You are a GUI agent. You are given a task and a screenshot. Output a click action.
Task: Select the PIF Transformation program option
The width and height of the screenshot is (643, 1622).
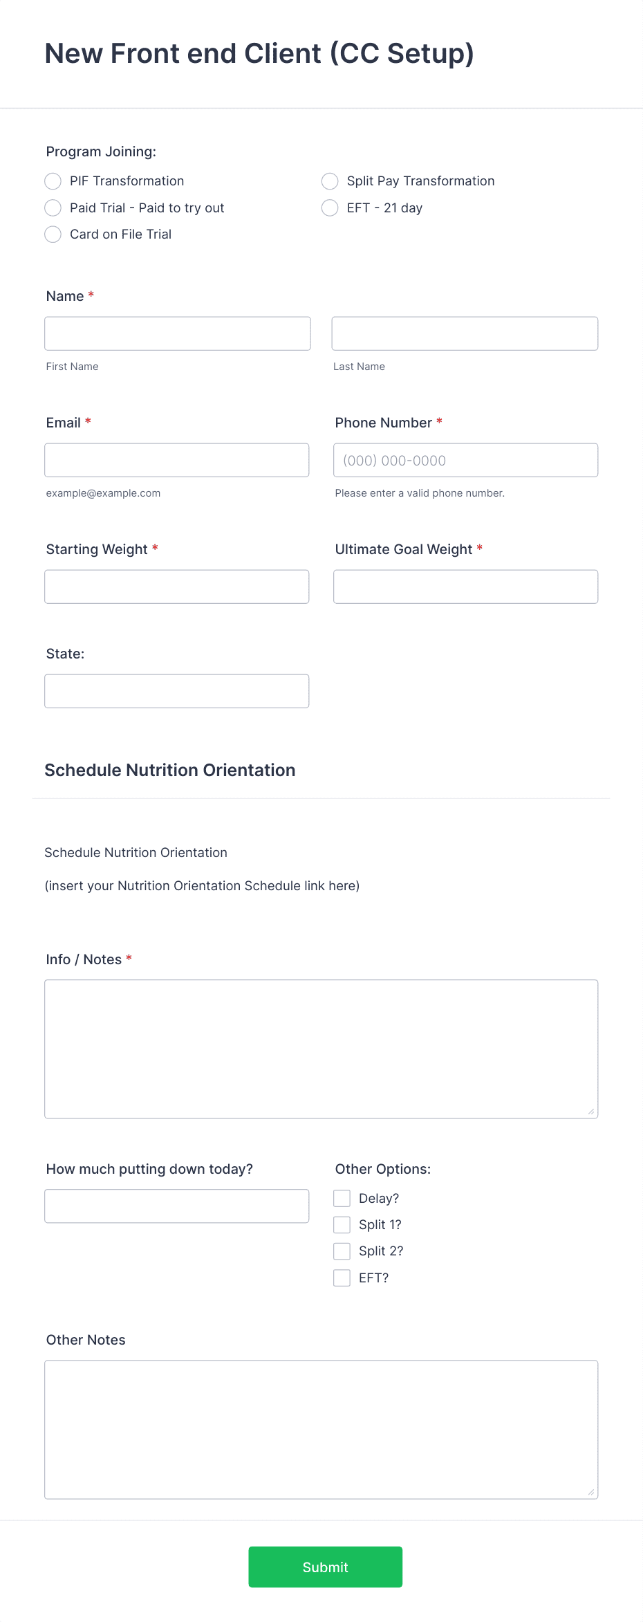pos(53,181)
